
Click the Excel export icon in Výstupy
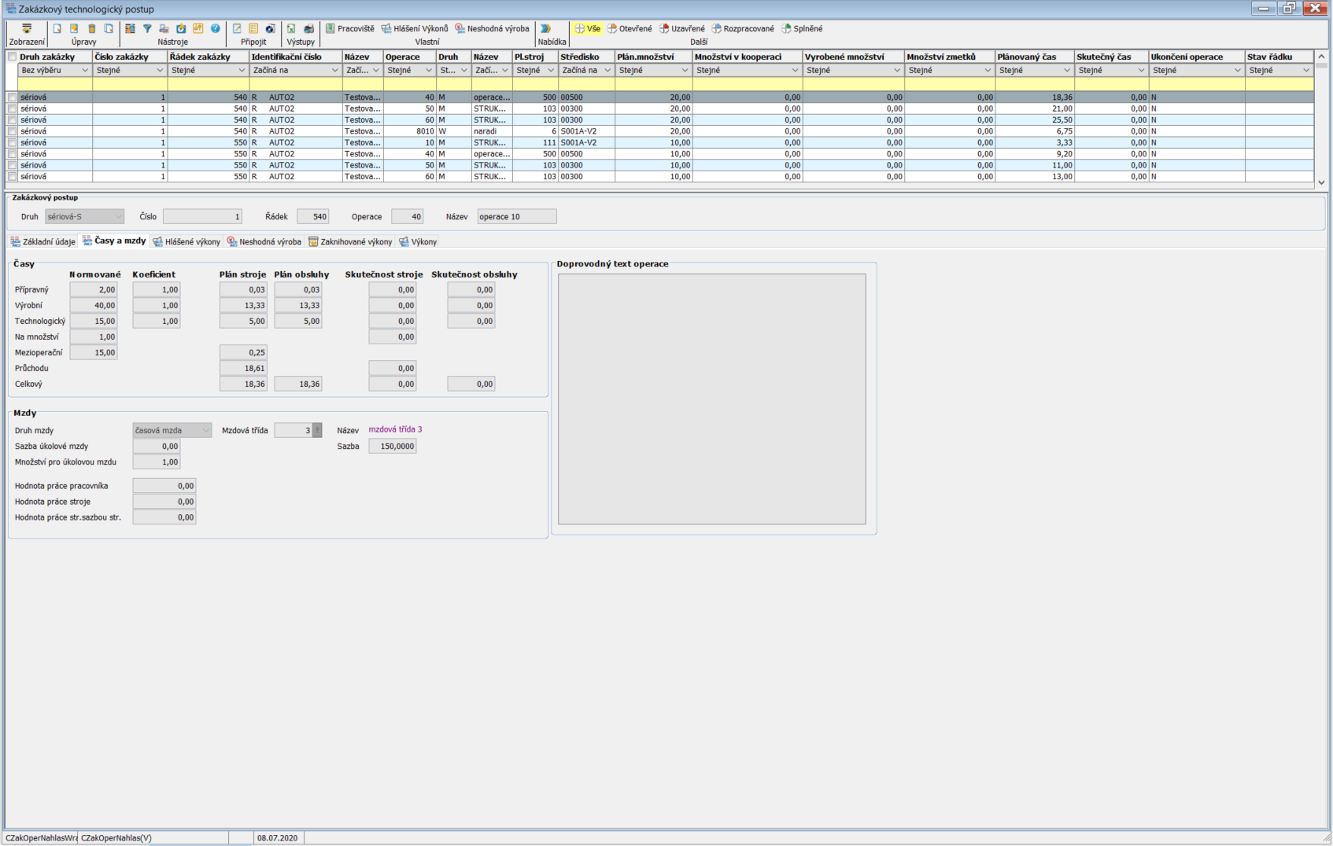coord(291,29)
